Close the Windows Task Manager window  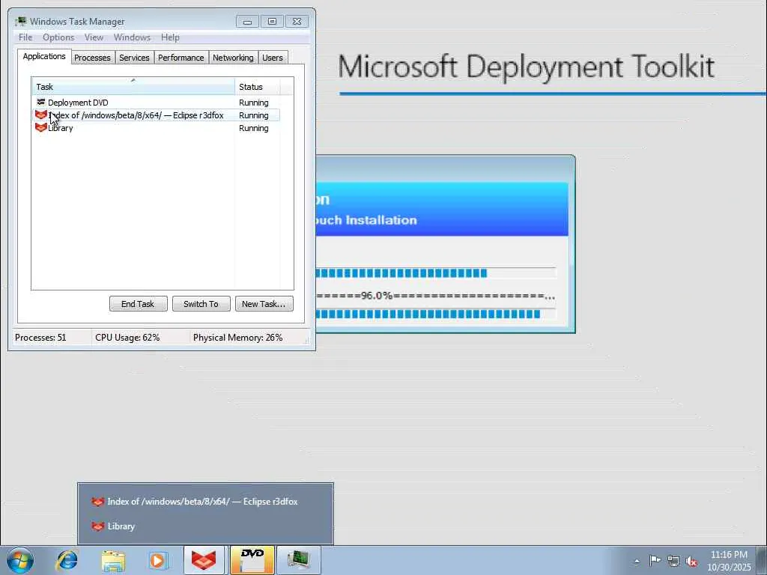tap(297, 22)
